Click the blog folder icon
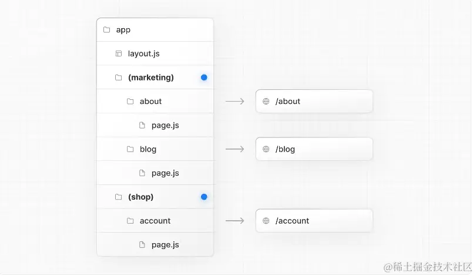The height and width of the screenshot is (276, 476). point(130,149)
